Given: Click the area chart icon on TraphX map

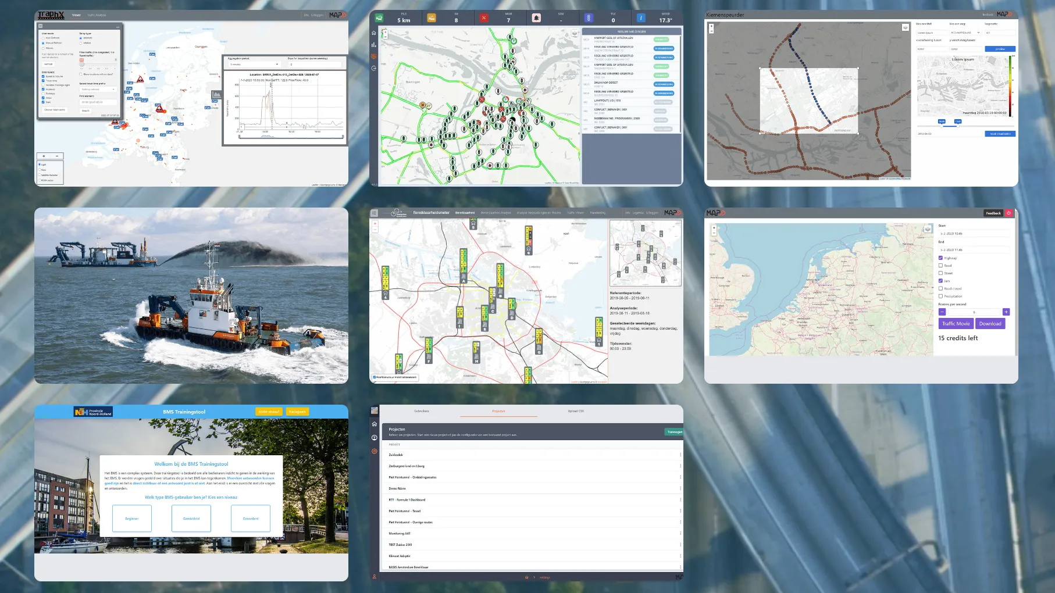Looking at the screenshot, I should pyautogui.click(x=216, y=95).
